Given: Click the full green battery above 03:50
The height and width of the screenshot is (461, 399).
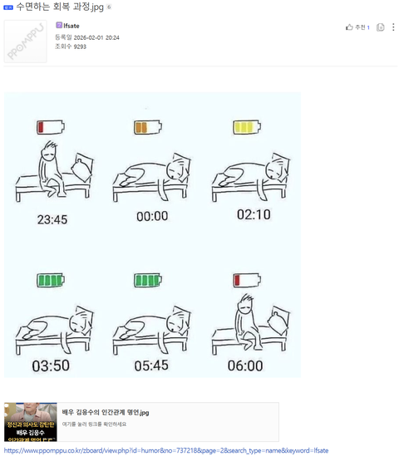Looking at the screenshot, I should click(51, 280).
